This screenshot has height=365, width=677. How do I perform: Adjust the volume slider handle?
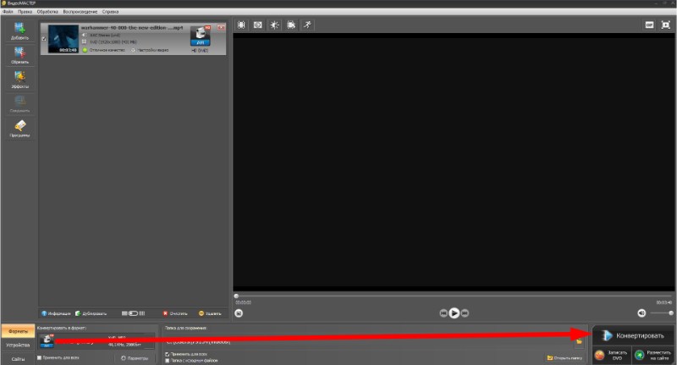(671, 313)
